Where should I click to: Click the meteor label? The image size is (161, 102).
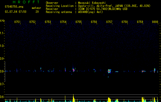click(36, 8)
